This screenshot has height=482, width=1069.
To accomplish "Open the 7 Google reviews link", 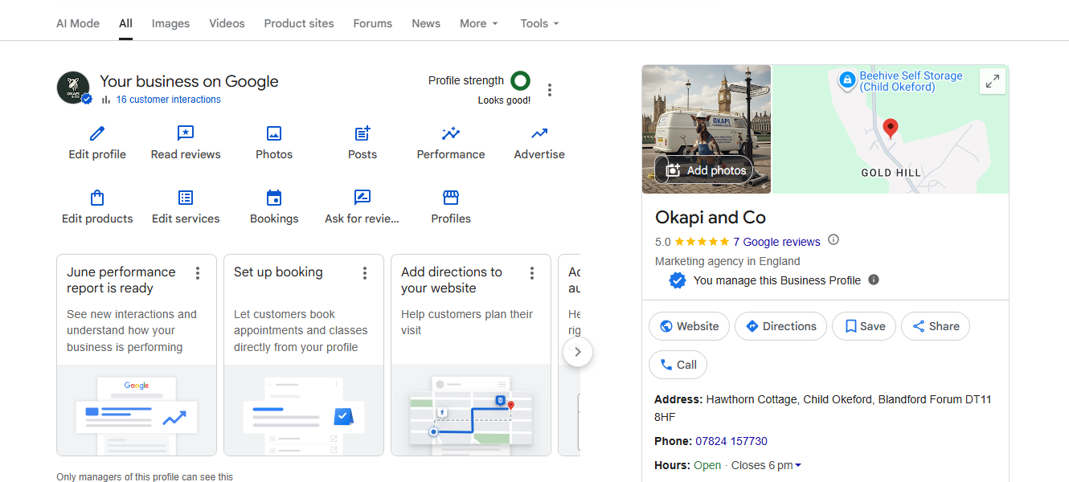I will click(776, 242).
